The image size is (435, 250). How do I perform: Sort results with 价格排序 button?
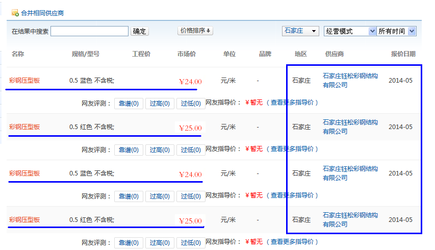point(195,31)
